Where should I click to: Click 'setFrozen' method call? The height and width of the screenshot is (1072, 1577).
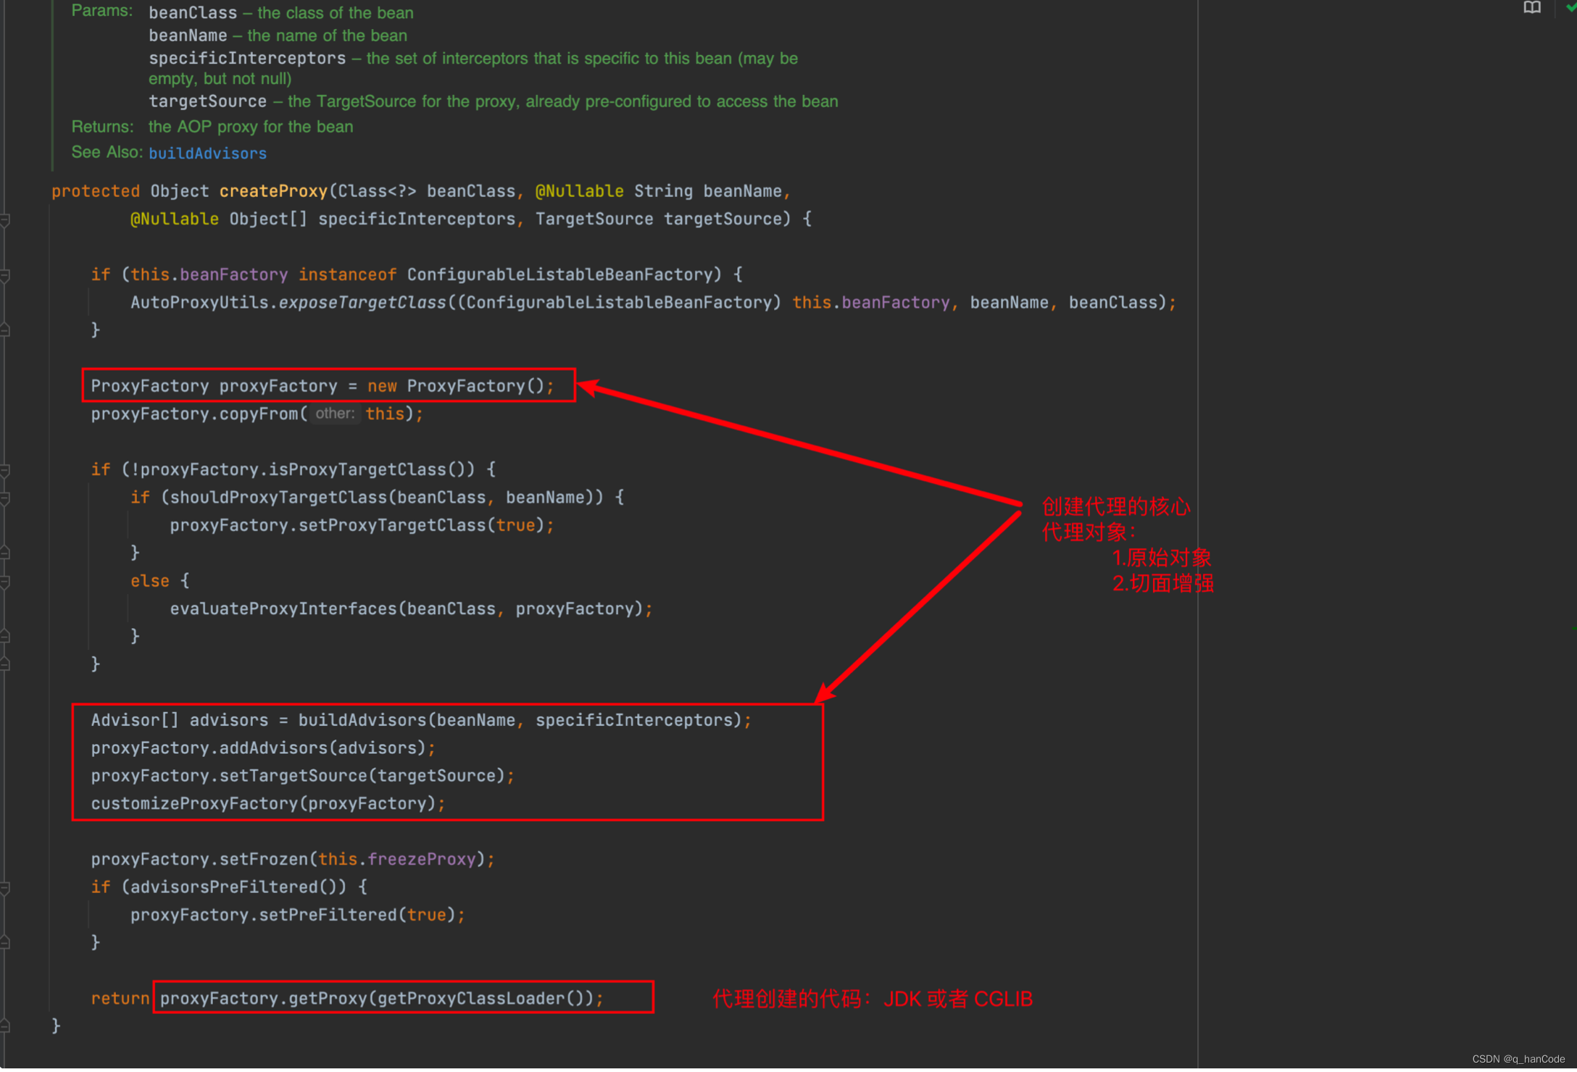pos(264,859)
